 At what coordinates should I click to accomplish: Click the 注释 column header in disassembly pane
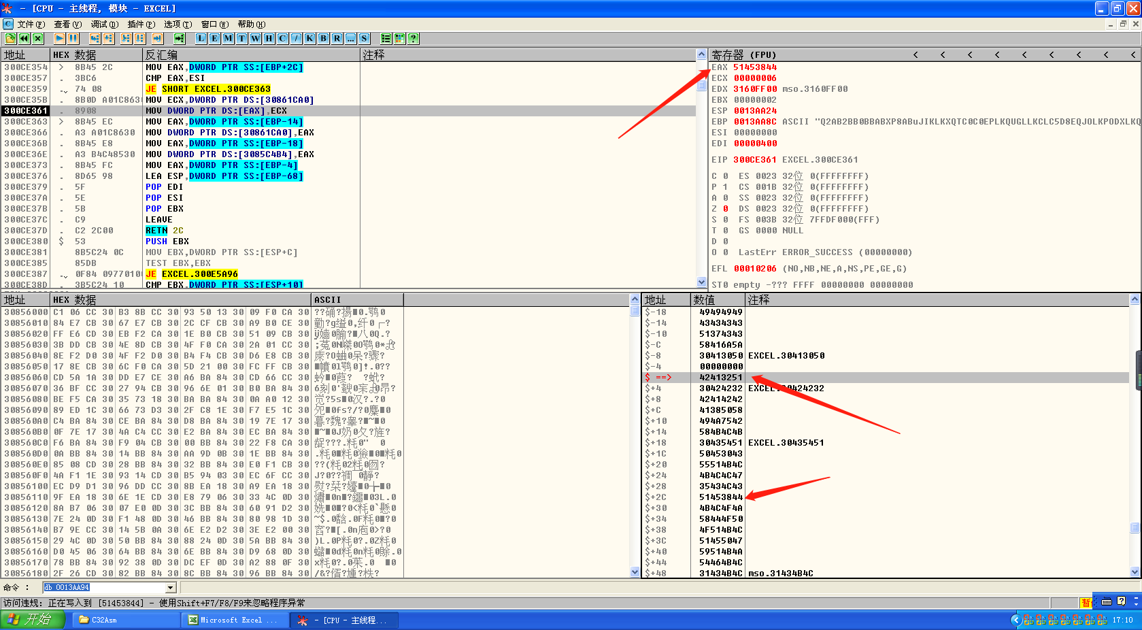click(528, 55)
